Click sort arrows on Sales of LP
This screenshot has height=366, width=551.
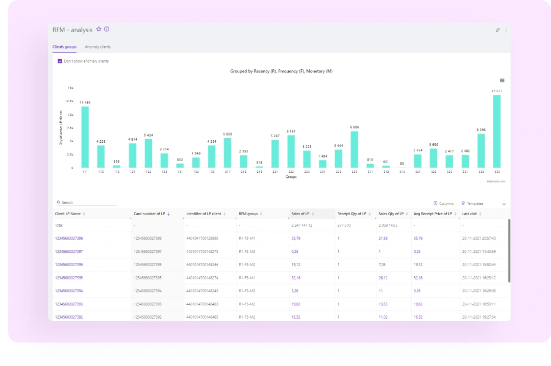click(x=313, y=214)
